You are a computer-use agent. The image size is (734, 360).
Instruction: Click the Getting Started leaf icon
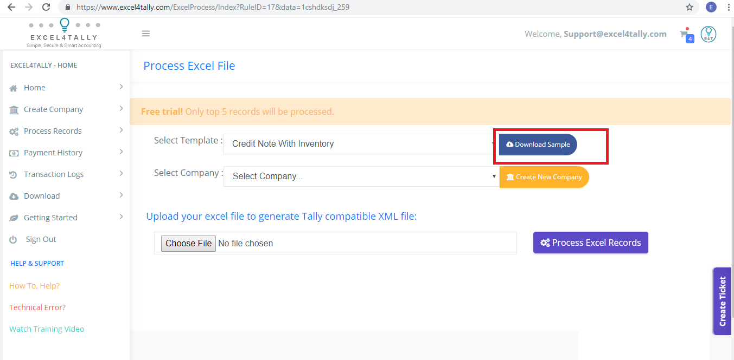point(14,218)
